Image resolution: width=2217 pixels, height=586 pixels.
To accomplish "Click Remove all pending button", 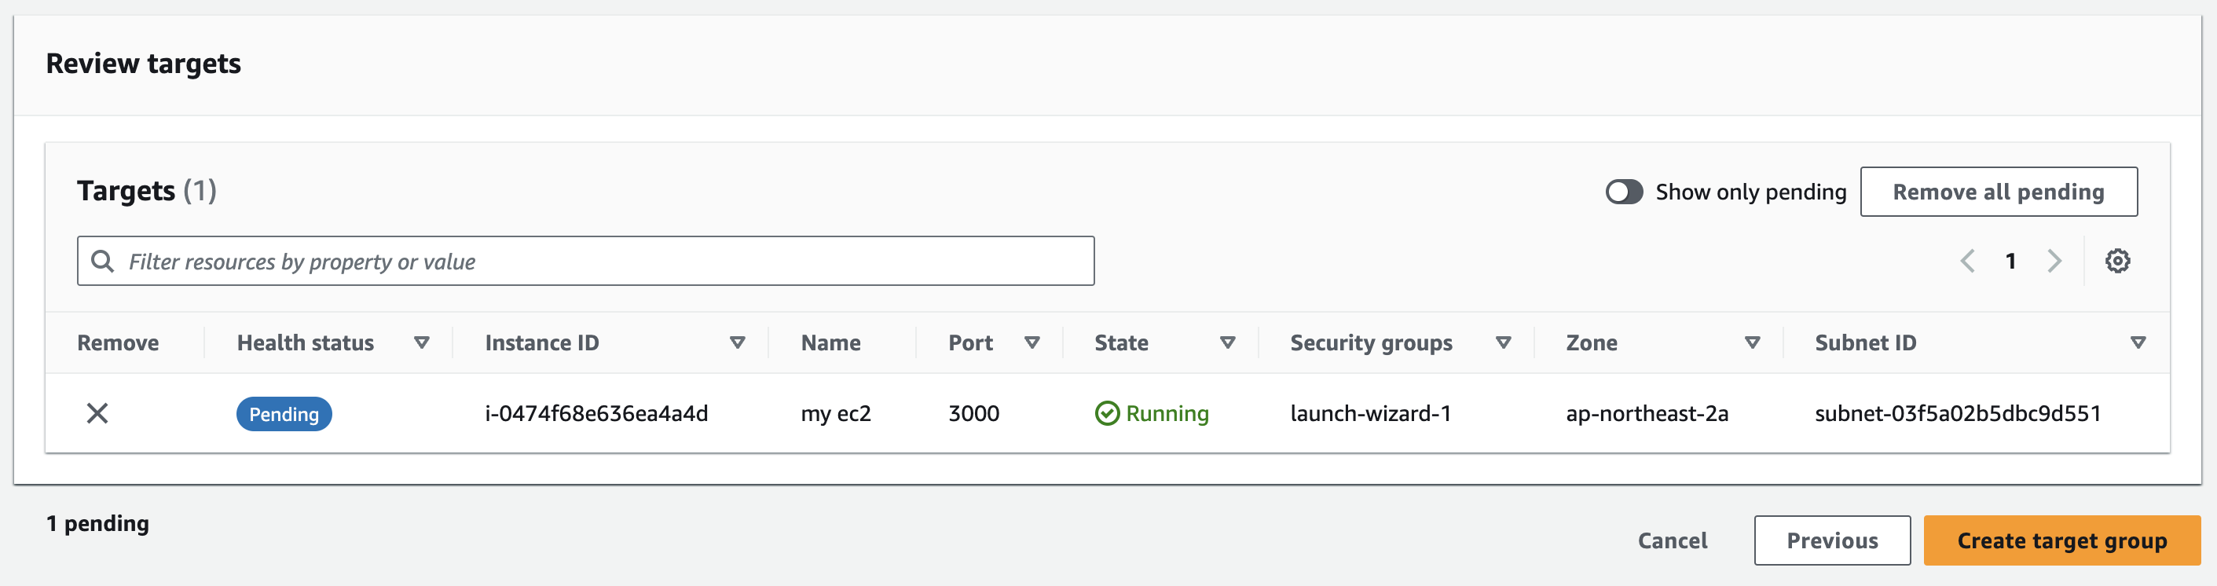I will point(1999,192).
